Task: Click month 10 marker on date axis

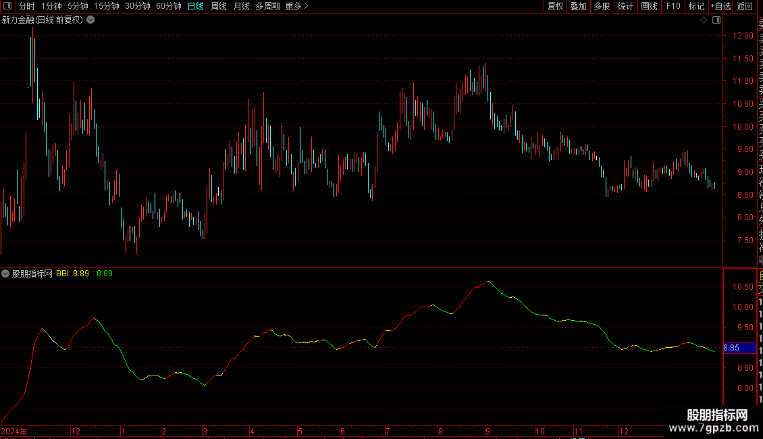Action: click(540, 432)
